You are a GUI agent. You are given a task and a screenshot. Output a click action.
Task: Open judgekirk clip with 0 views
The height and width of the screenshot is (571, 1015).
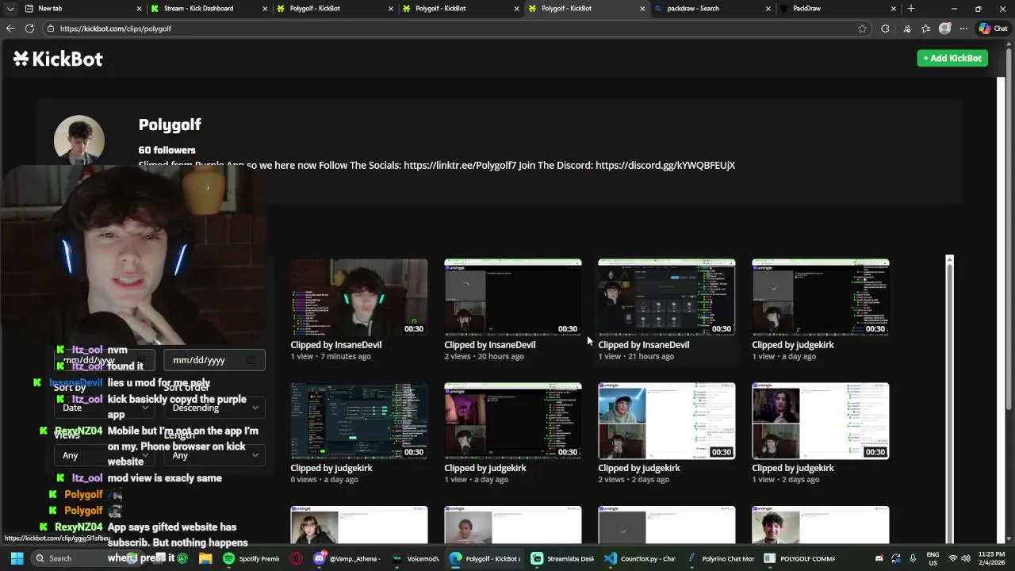tap(358, 421)
